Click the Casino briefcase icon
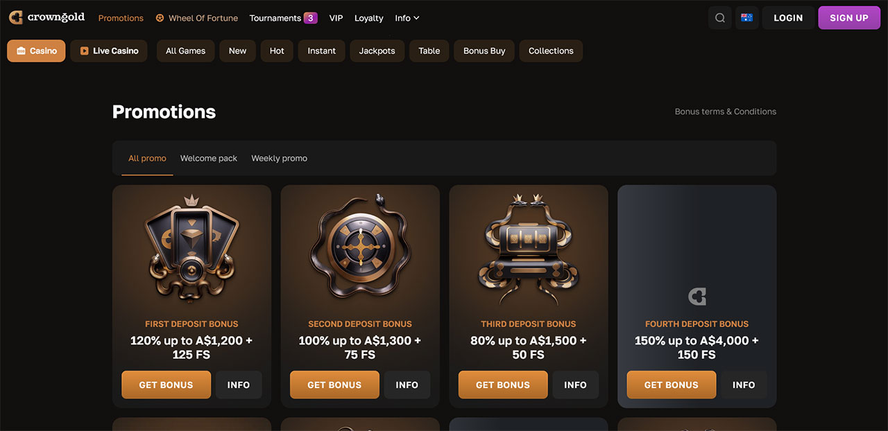Viewport: 888px width, 431px height. [x=21, y=51]
